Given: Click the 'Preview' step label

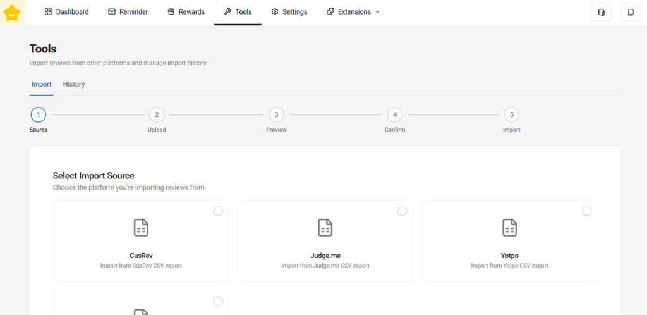Looking at the screenshot, I should click(277, 130).
